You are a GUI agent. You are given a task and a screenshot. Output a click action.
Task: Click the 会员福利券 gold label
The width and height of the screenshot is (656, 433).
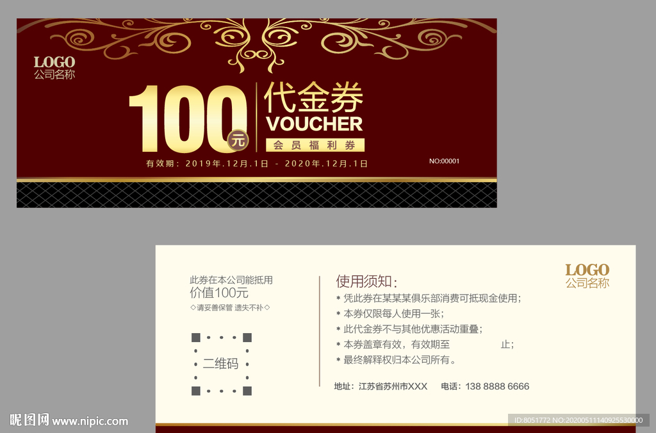click(x=315, y=145)
